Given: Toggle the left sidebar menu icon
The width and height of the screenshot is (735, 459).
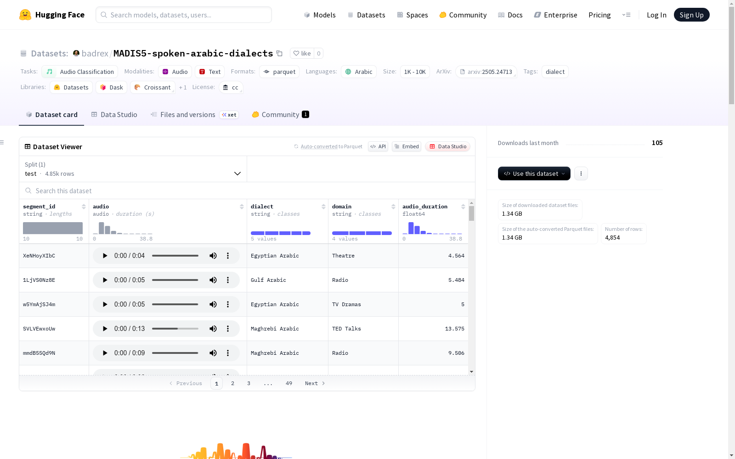Looking at the screenshot, I should (2, 142).
